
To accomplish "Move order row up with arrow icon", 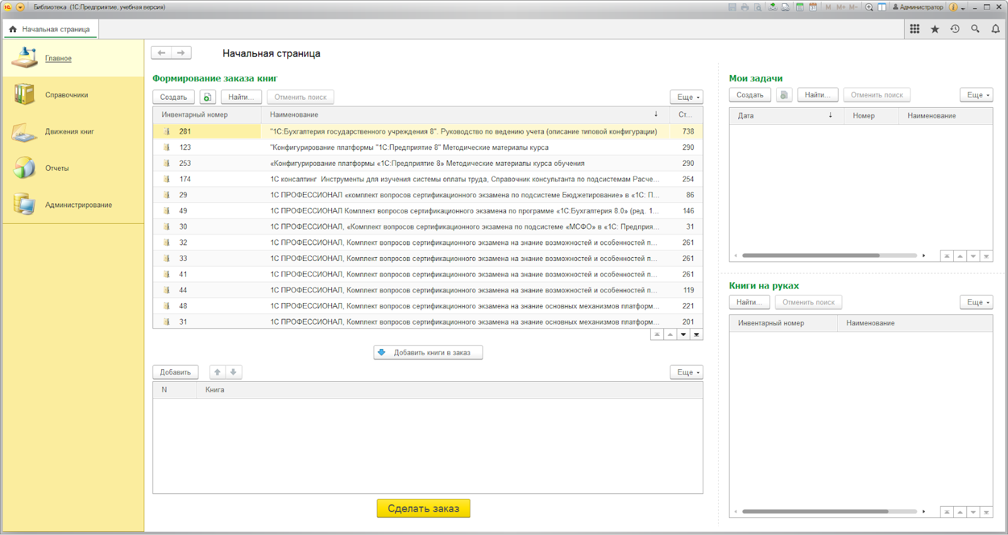I will click(217, 372).
